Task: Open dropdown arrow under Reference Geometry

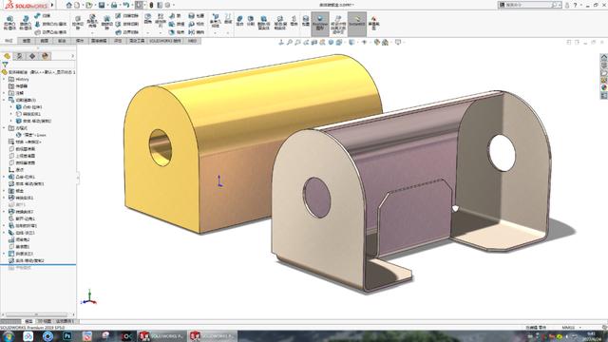Action: pyautogui.click(x=216, y=32)
